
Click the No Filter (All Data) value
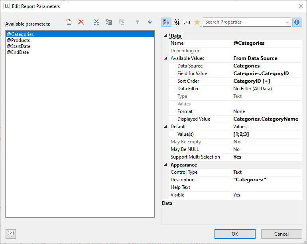point(267,89)
